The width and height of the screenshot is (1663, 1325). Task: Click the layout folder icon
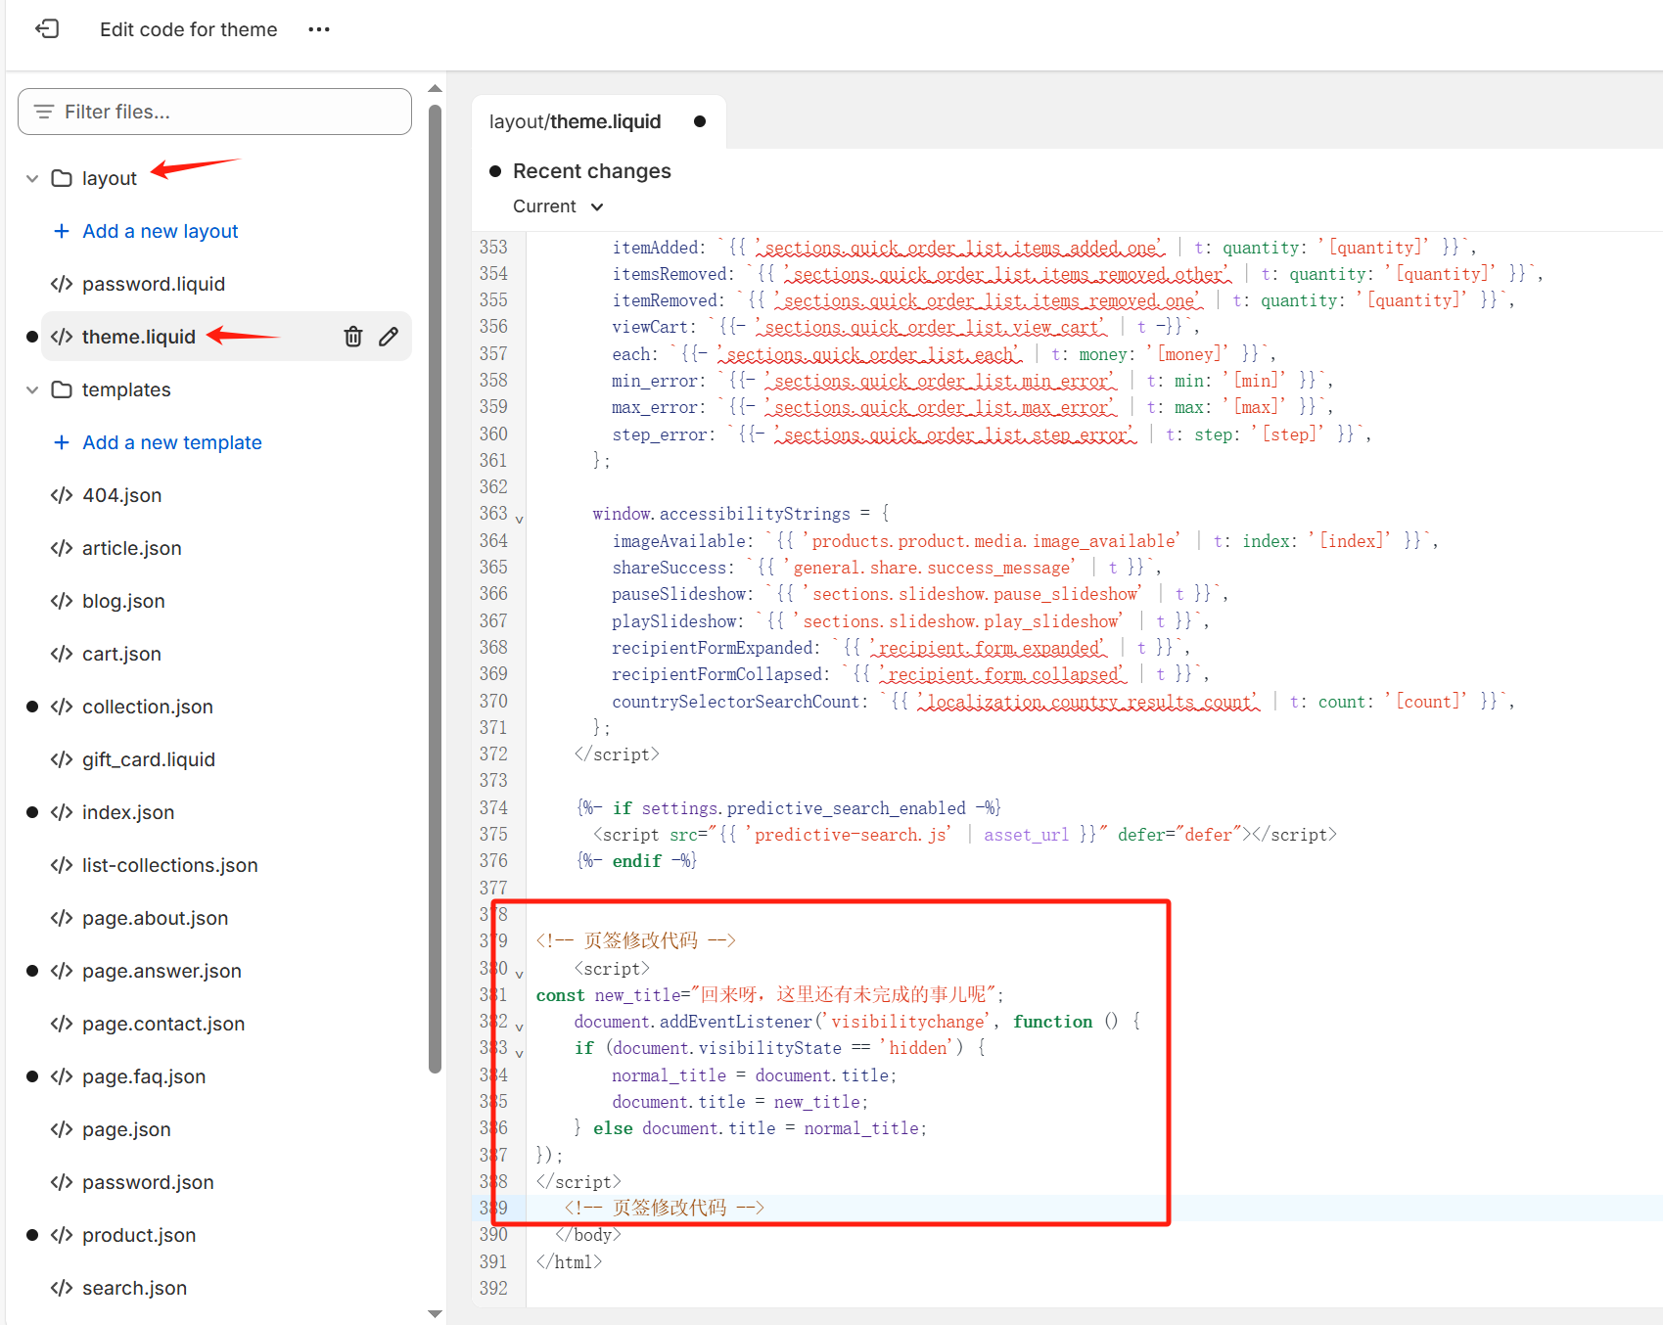tap(62, 178)
